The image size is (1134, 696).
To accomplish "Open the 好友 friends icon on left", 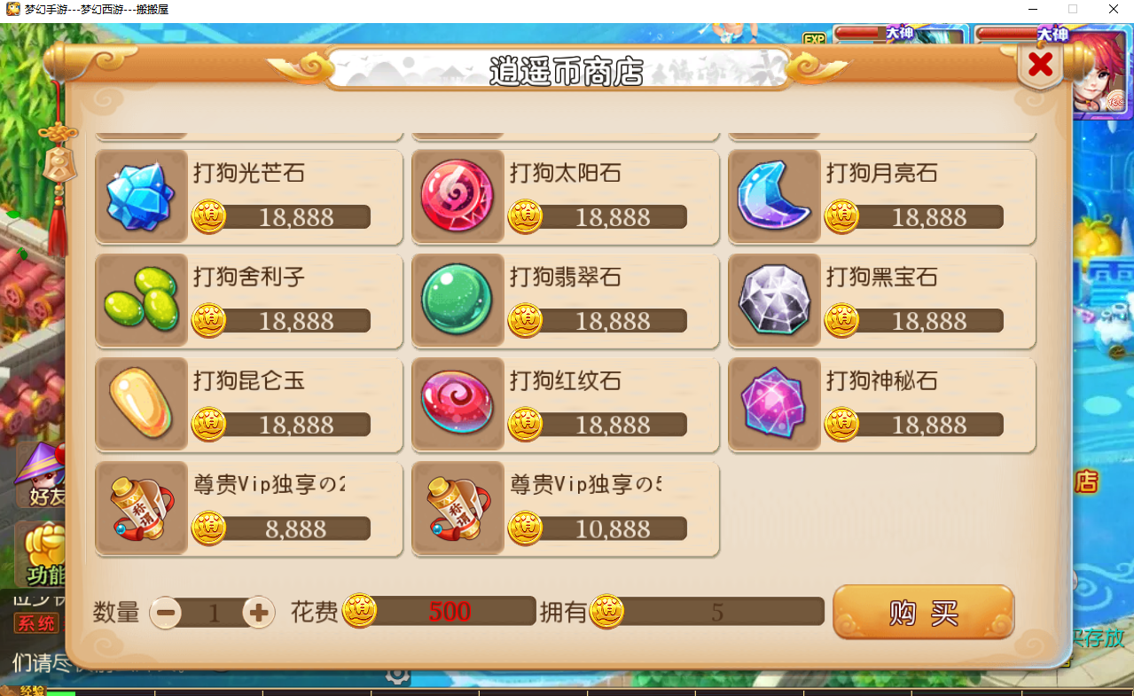I will [x=41, y=477].
